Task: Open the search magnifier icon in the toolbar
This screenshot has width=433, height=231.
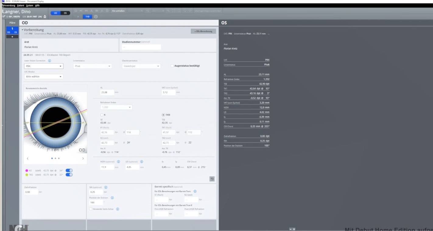Action: pos(185,11)
